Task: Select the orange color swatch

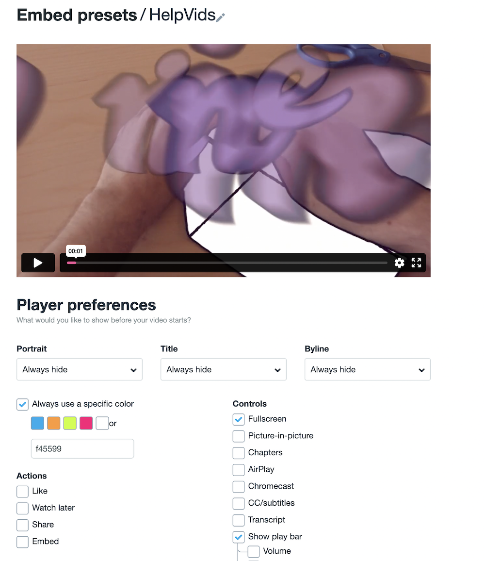Action: click(54, 423)
